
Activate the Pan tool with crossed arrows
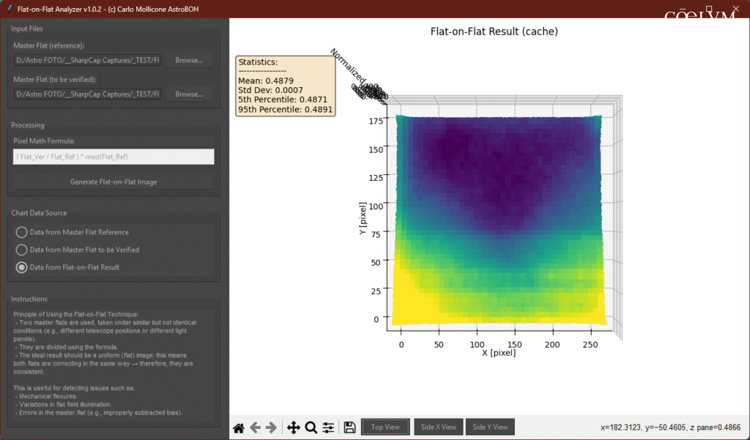point(294,428)
